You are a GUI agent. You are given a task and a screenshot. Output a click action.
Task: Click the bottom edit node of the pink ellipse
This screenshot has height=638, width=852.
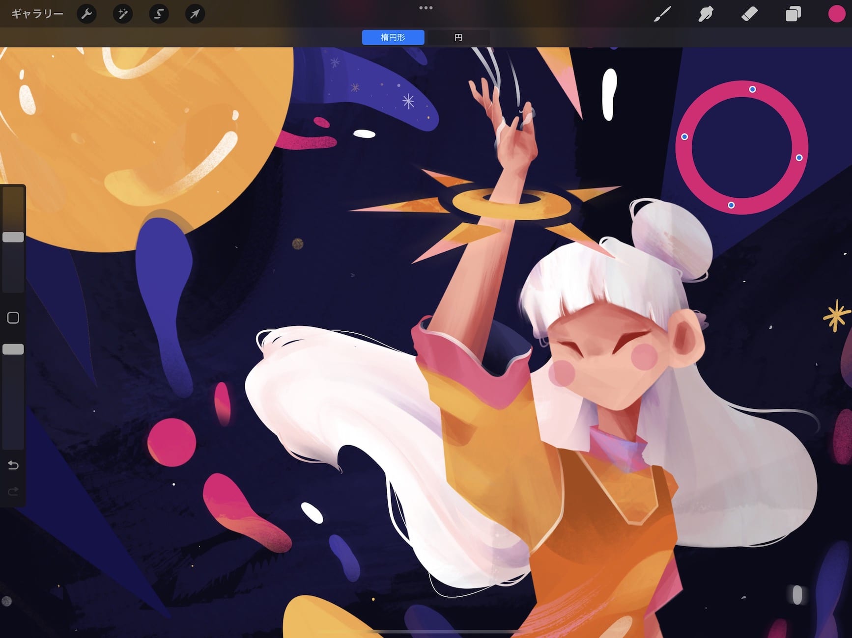tap(731, 205)
